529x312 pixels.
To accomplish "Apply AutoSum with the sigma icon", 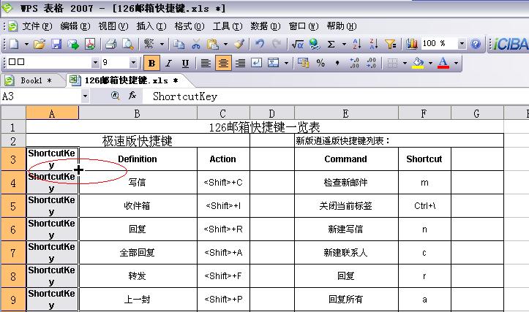I will (x=331, y=44).
